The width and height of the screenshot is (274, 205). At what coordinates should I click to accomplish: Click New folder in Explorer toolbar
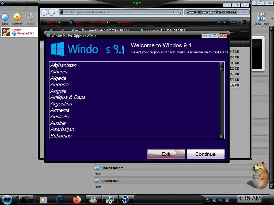[124, 22]
